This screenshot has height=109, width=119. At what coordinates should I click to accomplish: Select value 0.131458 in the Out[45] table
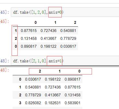[x=29, y=39]
